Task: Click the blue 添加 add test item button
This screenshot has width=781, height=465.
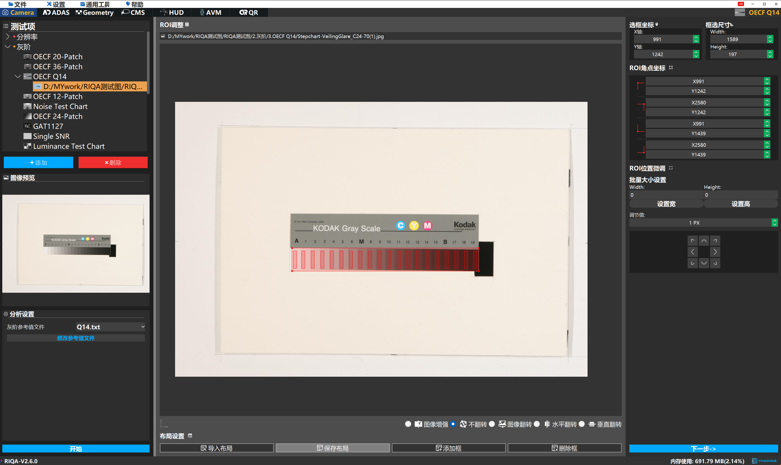Action: pos(38,163)
